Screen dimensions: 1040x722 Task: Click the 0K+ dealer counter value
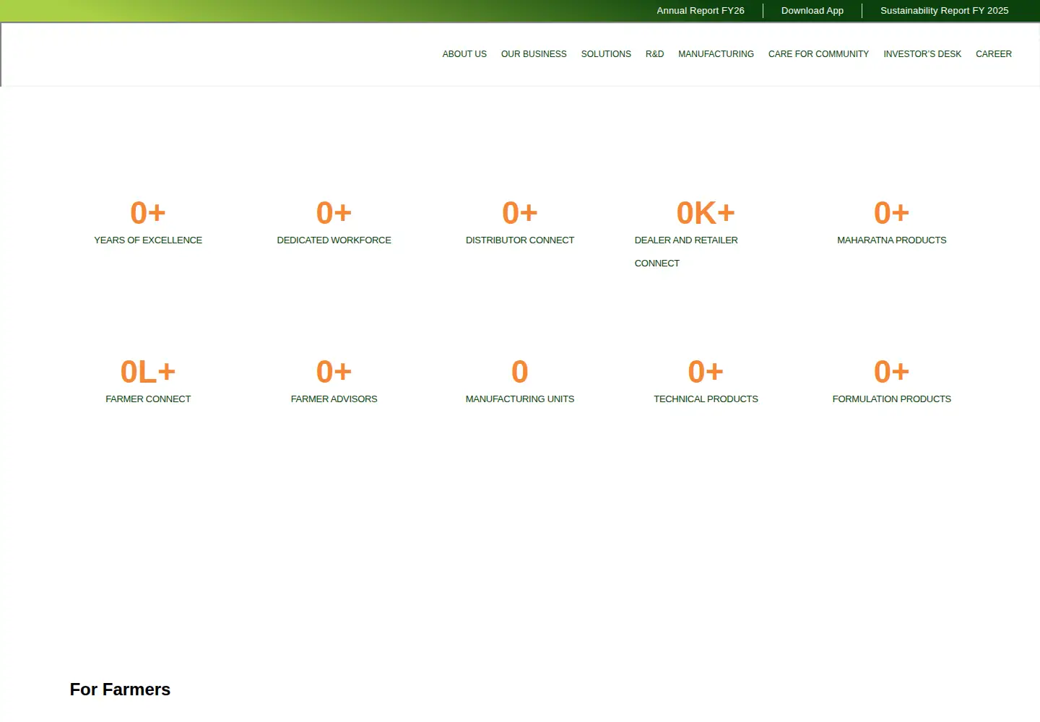pos(706,213)
